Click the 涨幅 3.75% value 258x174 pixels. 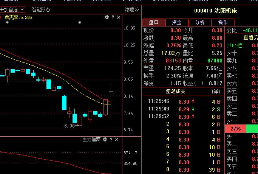(174, 45)
